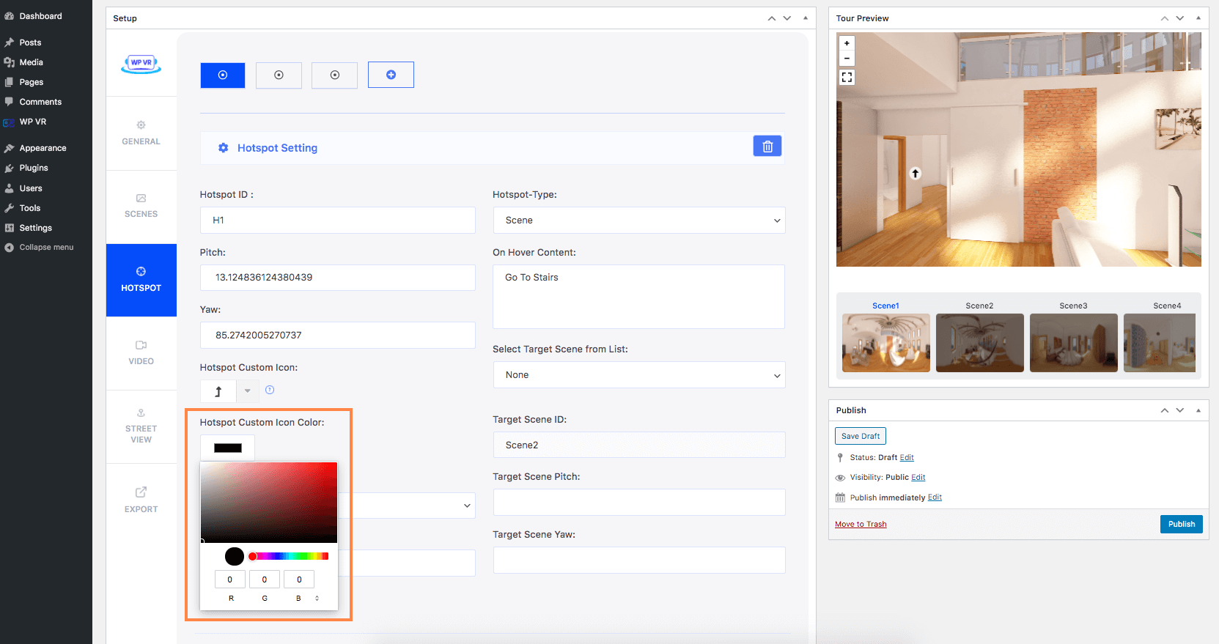
Task: Delete hotspot with the trash icon
Action: click(x=767, y=147)
